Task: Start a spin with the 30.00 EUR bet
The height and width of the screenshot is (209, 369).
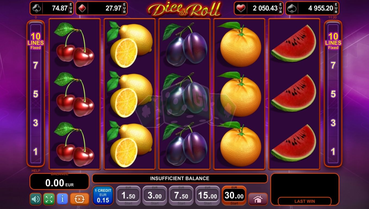Action: [234, 195]
